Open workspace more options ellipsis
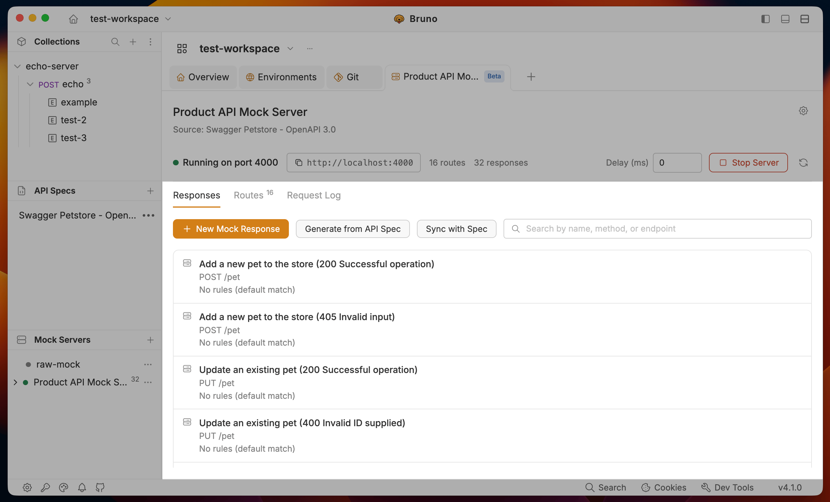This screenshot has width=830, height=502. tap(310, 49)
